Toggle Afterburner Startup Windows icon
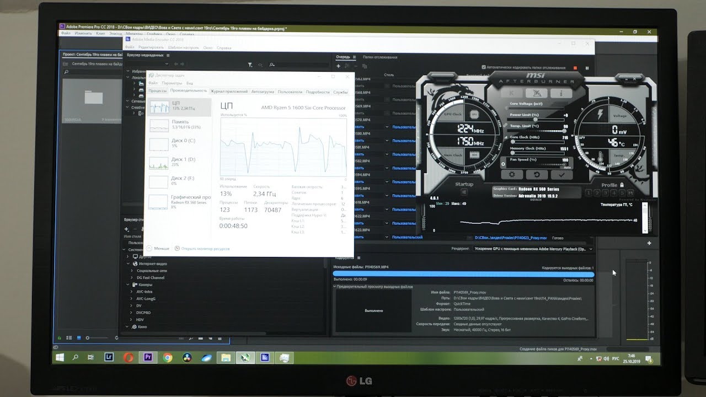706x397 pixels. coord(464,191)
